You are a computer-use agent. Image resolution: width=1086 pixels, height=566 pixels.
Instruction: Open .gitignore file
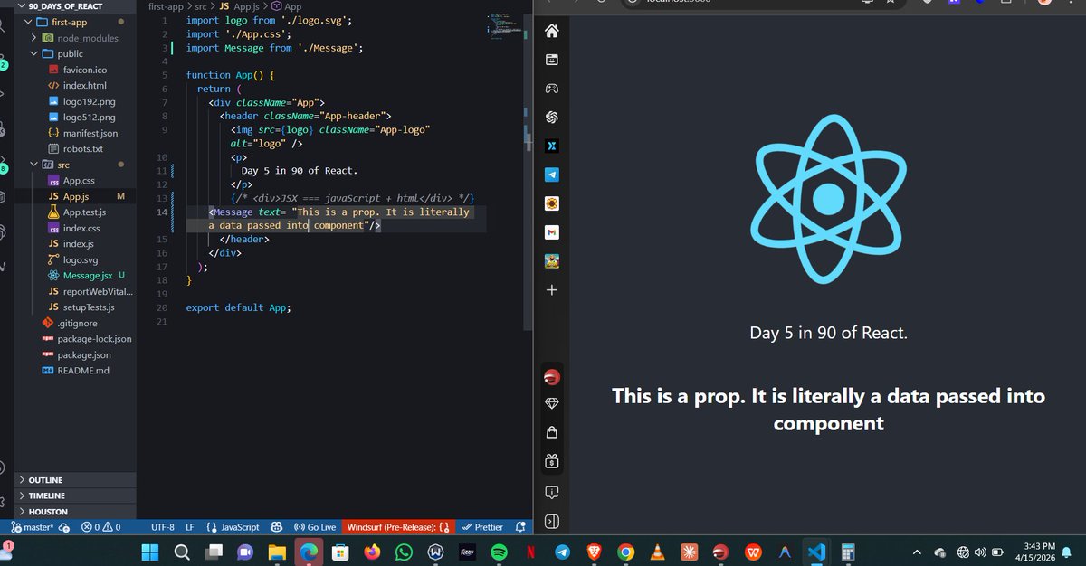point(77,323)
